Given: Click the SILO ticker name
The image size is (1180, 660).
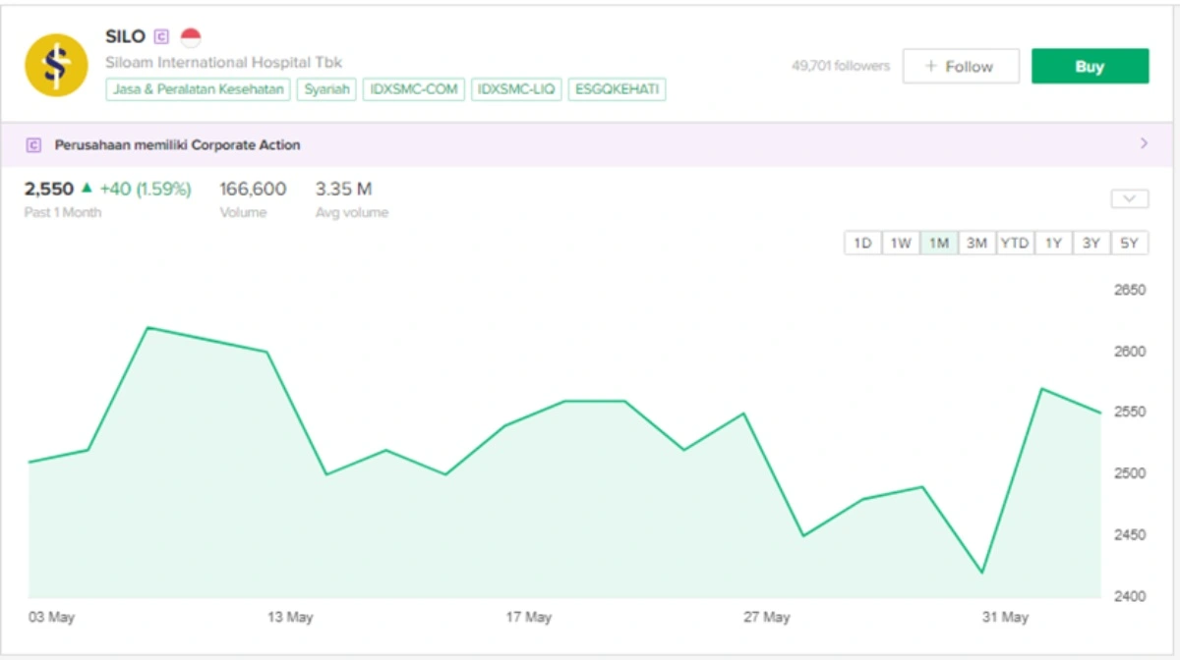Looking at the screenshot, I should tap(125, 36).
